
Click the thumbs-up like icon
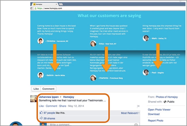pyautogui.click(x=41, y=113)
